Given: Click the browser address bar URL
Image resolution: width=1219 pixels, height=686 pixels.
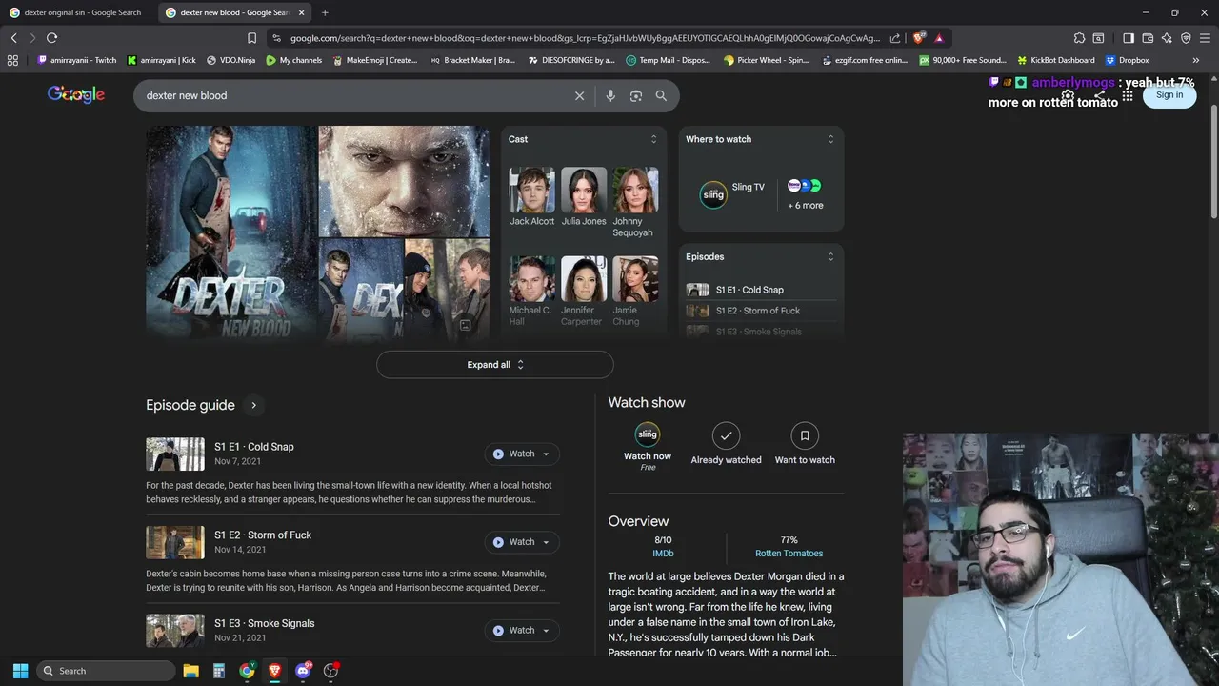Looking at the screenshot, I should [585, 38].
